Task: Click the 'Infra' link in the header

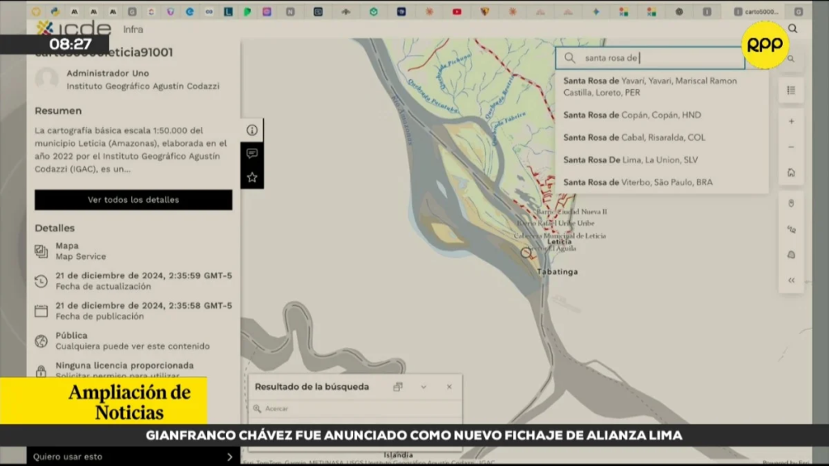Action: click(x=133, y=30)
